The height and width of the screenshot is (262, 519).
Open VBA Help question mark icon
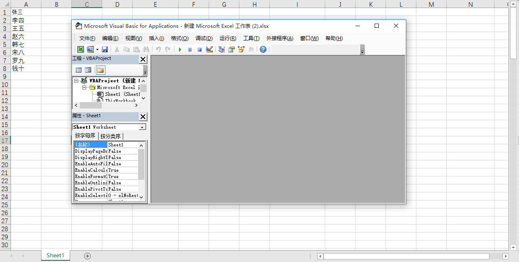click(x=263, y=49)
